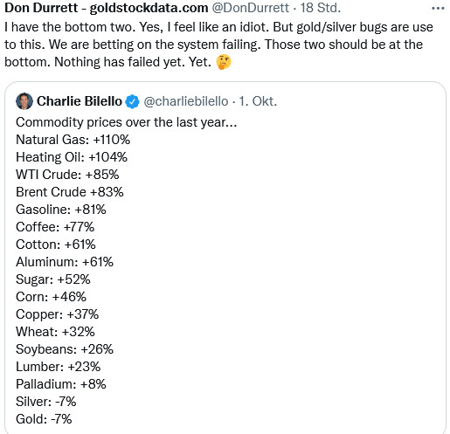Viewport: 450px width, 434px height.
Task: Click the 'Copper: +37%' line
Action: tap(58, 314)
